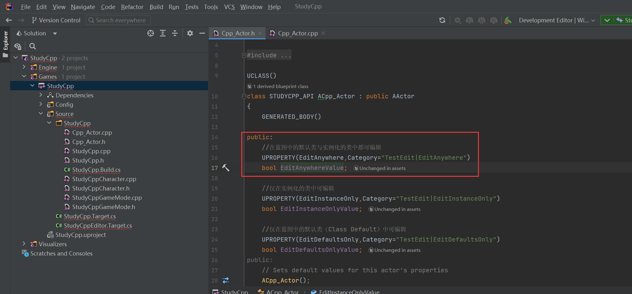Expand the Dependencies tree node

coord(41,95)
